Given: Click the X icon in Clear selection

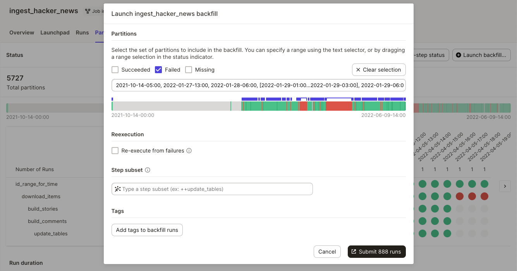Looking at the screenshot, I should (358, 70).
